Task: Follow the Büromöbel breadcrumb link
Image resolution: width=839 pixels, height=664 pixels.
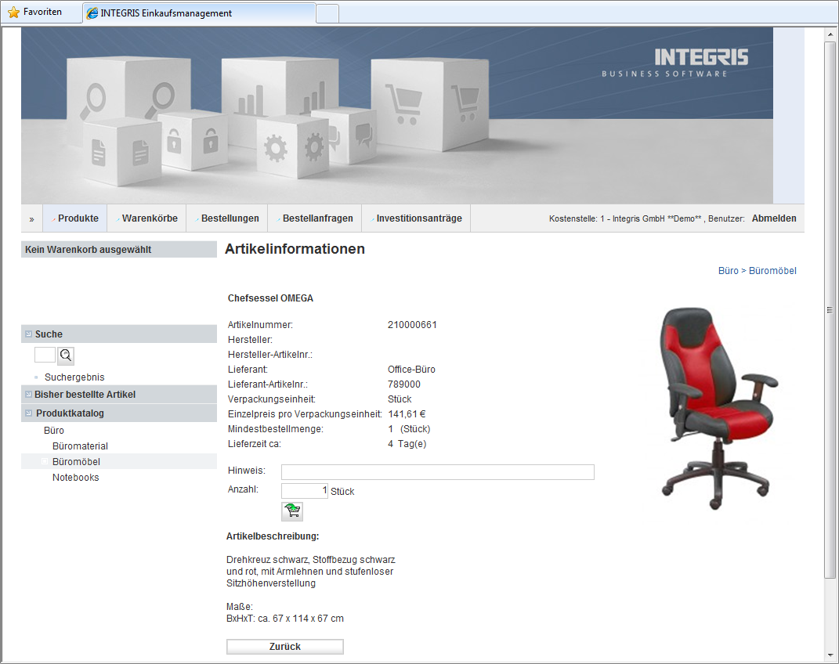Action: 772,270
